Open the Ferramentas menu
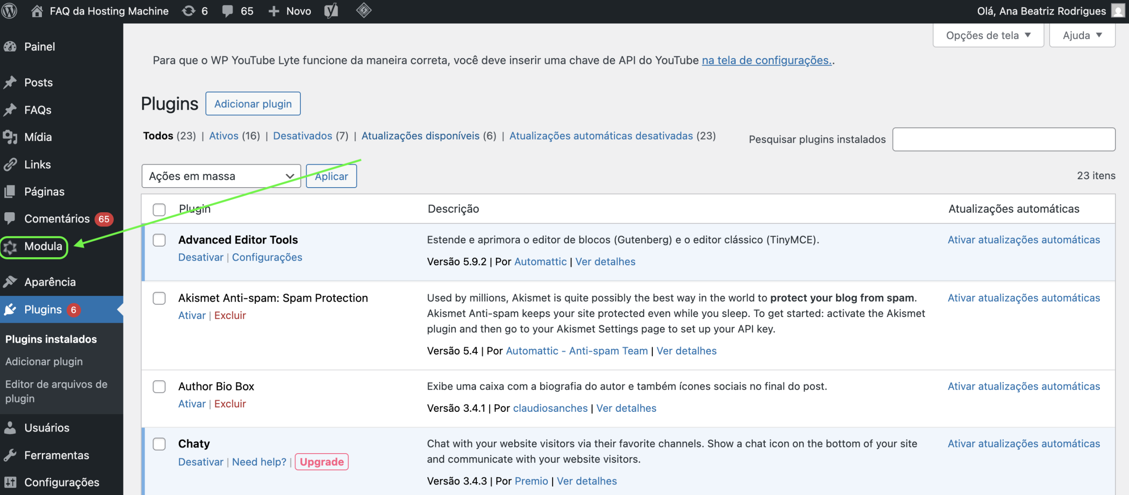Screen dimensions: 1129x495 tap(56, 455)
